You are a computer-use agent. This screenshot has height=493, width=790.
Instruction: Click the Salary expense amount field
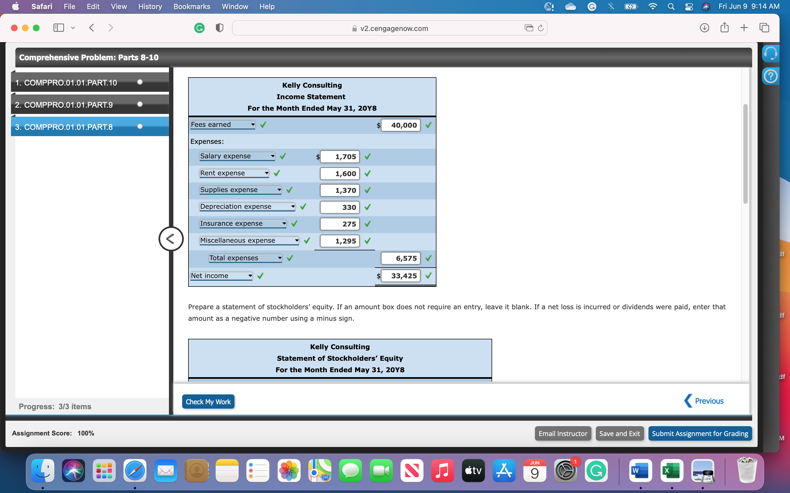(x=340, y=157)
